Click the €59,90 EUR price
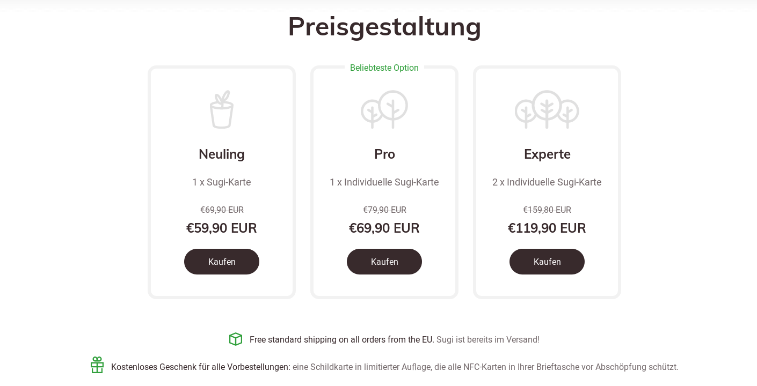This screenshot has height=386, width=757. coord(222,228)
